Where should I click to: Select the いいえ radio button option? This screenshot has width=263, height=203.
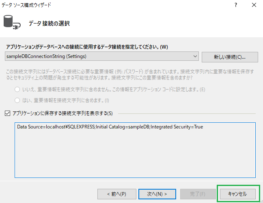tap(17, 90)
